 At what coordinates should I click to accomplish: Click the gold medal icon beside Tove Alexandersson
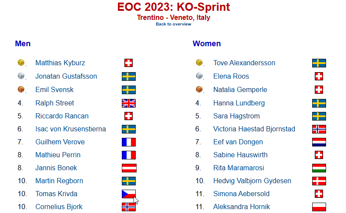199,62
